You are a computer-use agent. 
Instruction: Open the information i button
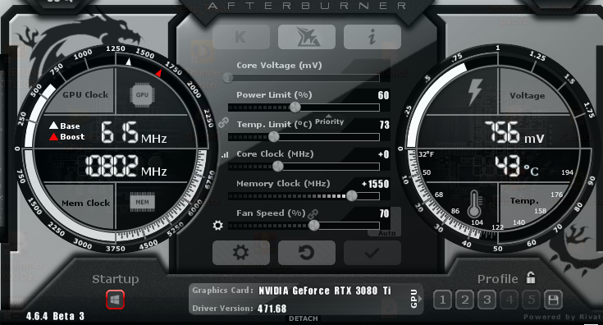372,37
